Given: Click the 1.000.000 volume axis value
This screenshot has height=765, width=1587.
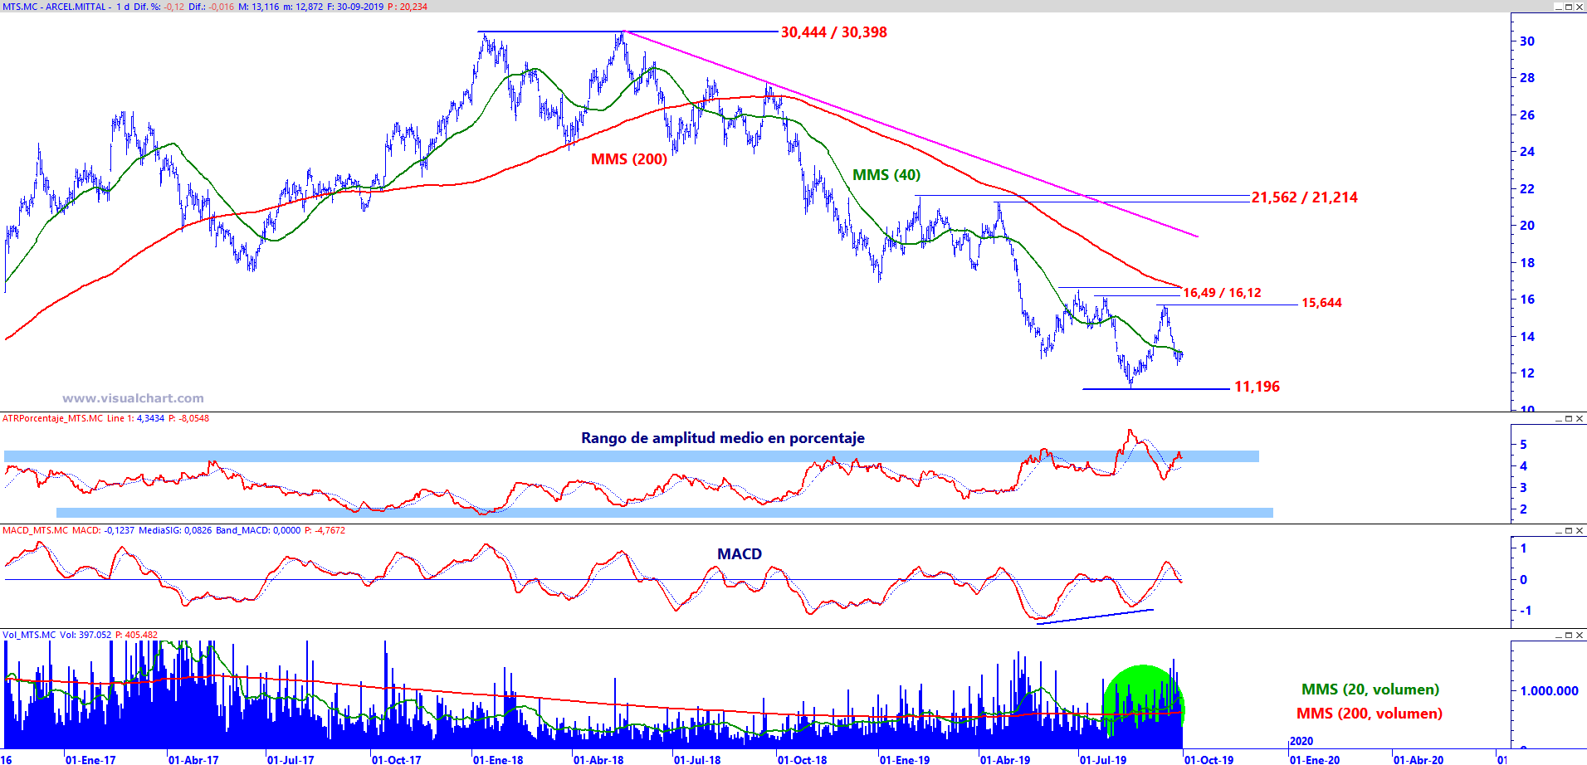Looking at the screenshot, I should tap(1549, 690).
